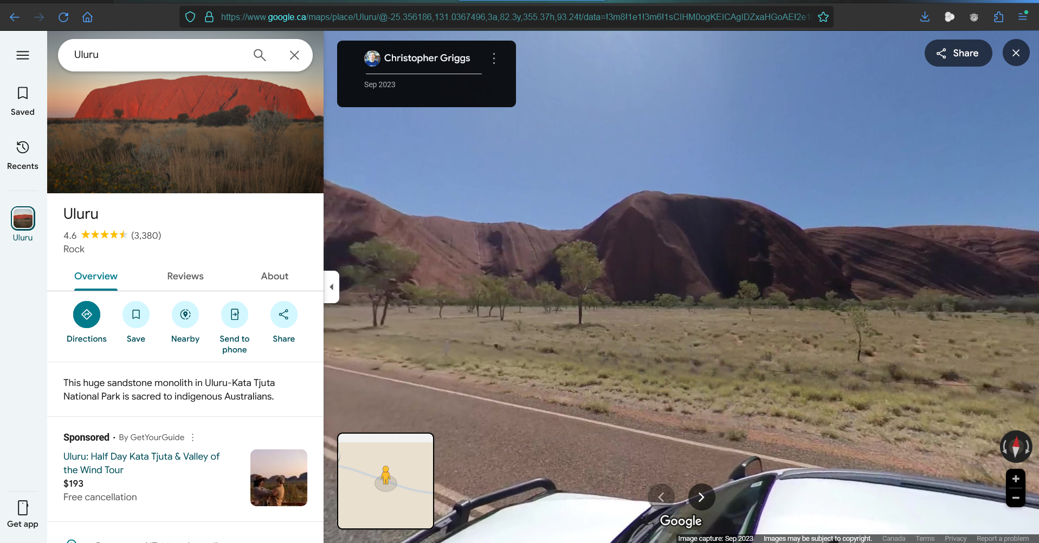Open the browser downloads panel
1039x543 pixels.
tap(925, 17)
